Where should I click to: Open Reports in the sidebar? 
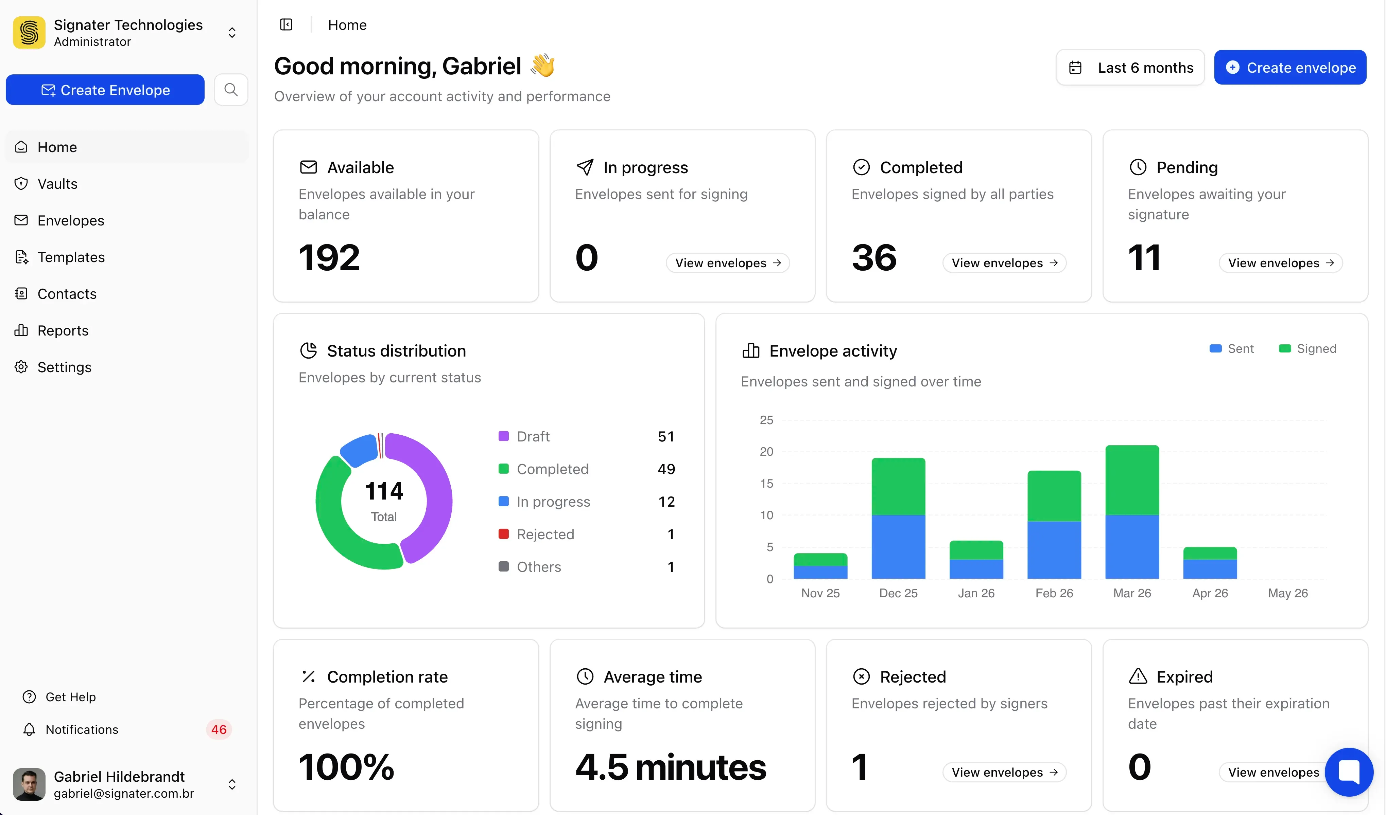coord(126,330)
